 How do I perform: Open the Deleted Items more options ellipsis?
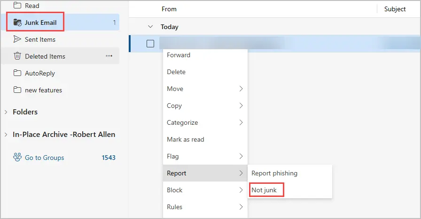[x=109, y=56]
